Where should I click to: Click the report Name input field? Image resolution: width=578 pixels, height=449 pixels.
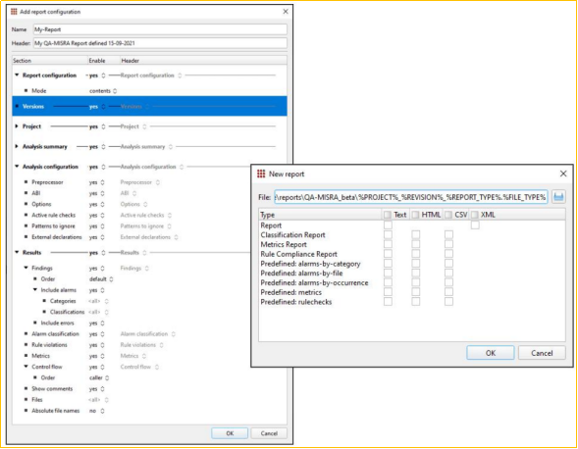(x=160, y=29)
